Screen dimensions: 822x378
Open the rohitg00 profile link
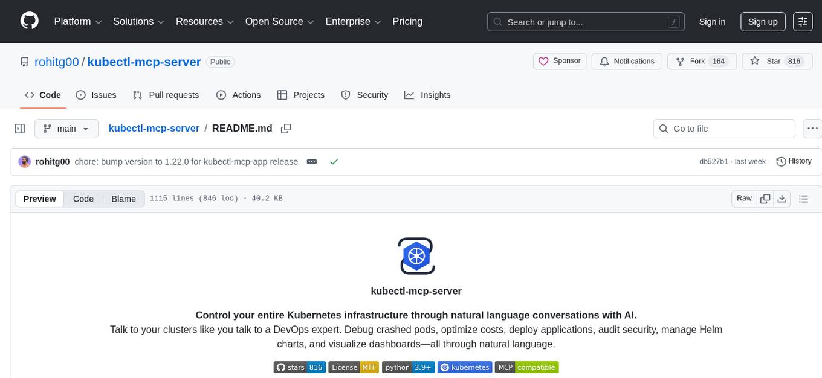56,62
